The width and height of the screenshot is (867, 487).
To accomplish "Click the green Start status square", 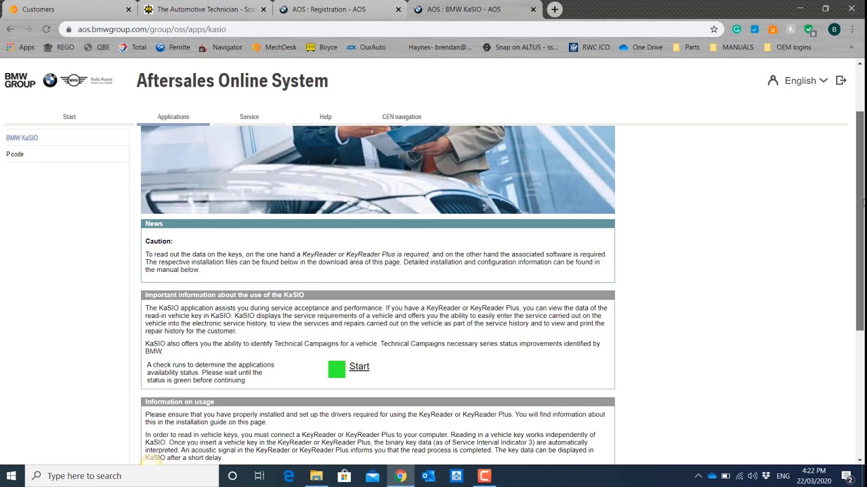I will pos(337,369).
